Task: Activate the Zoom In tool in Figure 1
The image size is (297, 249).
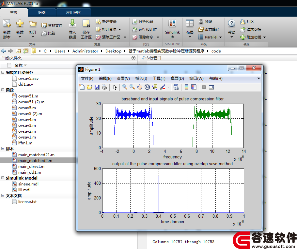Action: click(x=124, y=87)
